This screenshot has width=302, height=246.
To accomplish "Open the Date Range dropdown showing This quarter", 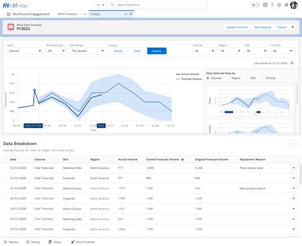I will 88,51.
